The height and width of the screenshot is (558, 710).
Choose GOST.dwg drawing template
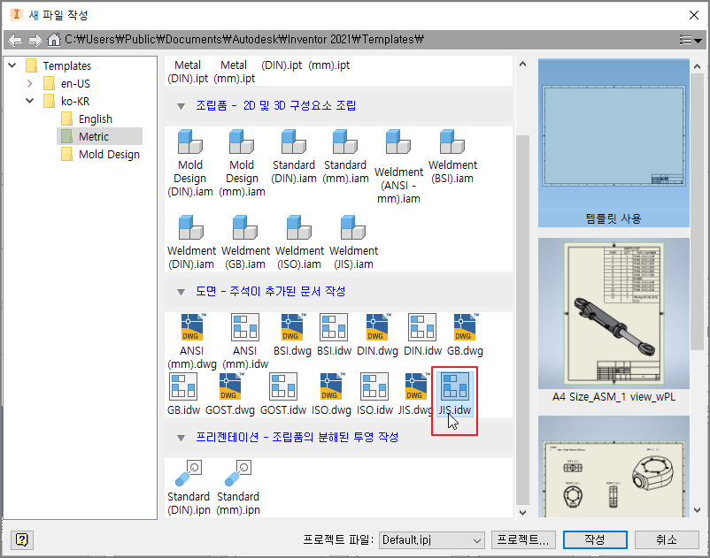click(230, 394)
